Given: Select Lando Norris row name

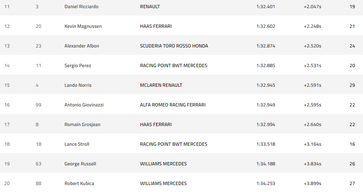Looking at the screenshot, I should 78,85.
